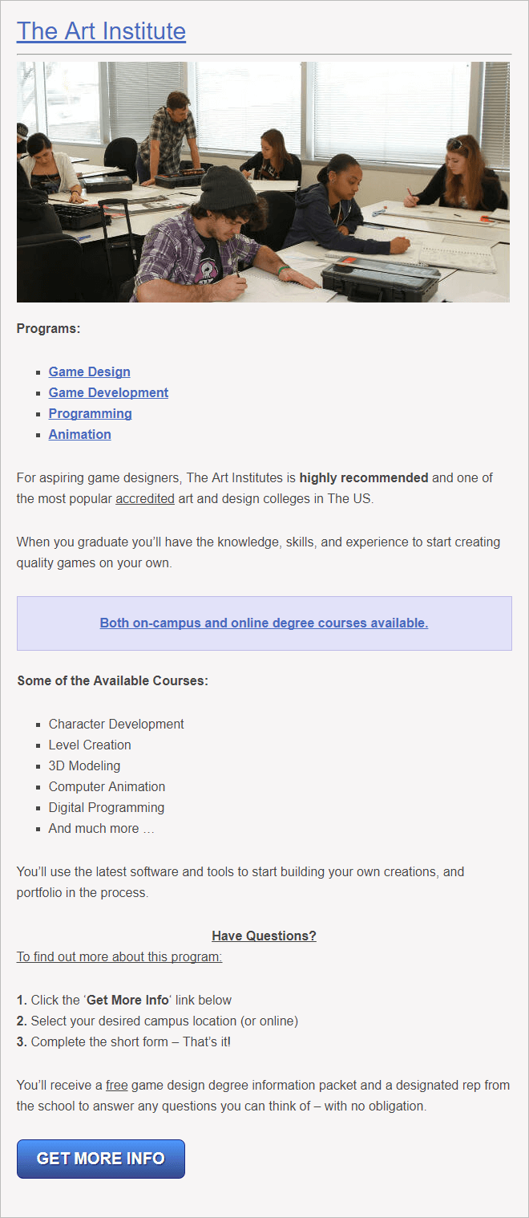Select the Character Development course item

click(116, 724)
